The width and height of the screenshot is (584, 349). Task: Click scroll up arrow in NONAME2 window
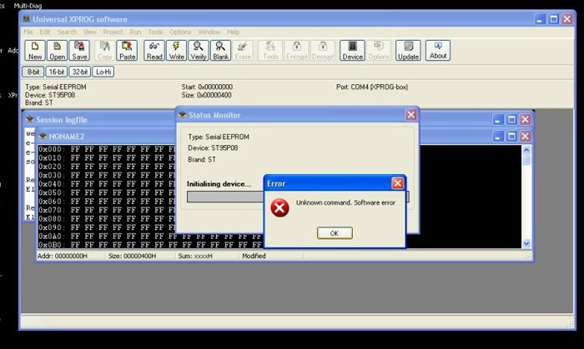click(526, 150)
